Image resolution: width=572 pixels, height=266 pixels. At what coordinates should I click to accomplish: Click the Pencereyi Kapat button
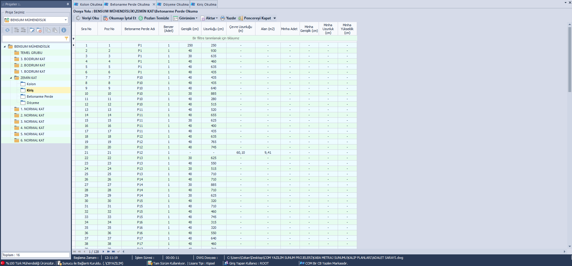[255, 18]
